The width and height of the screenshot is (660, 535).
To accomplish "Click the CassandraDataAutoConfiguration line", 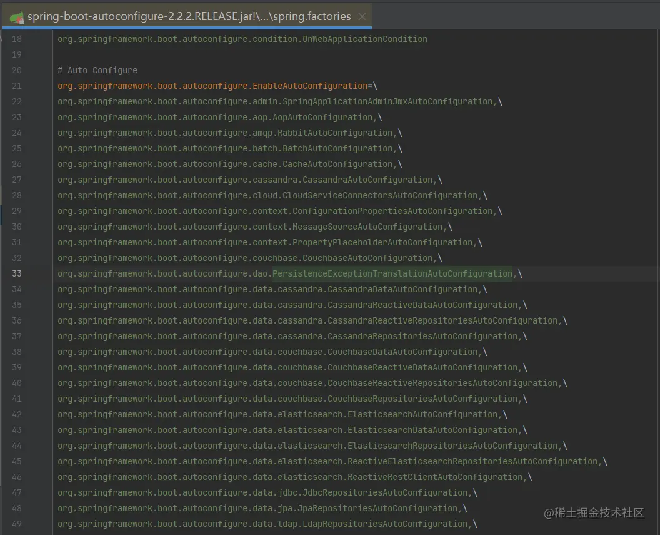I will pos(272,290).
